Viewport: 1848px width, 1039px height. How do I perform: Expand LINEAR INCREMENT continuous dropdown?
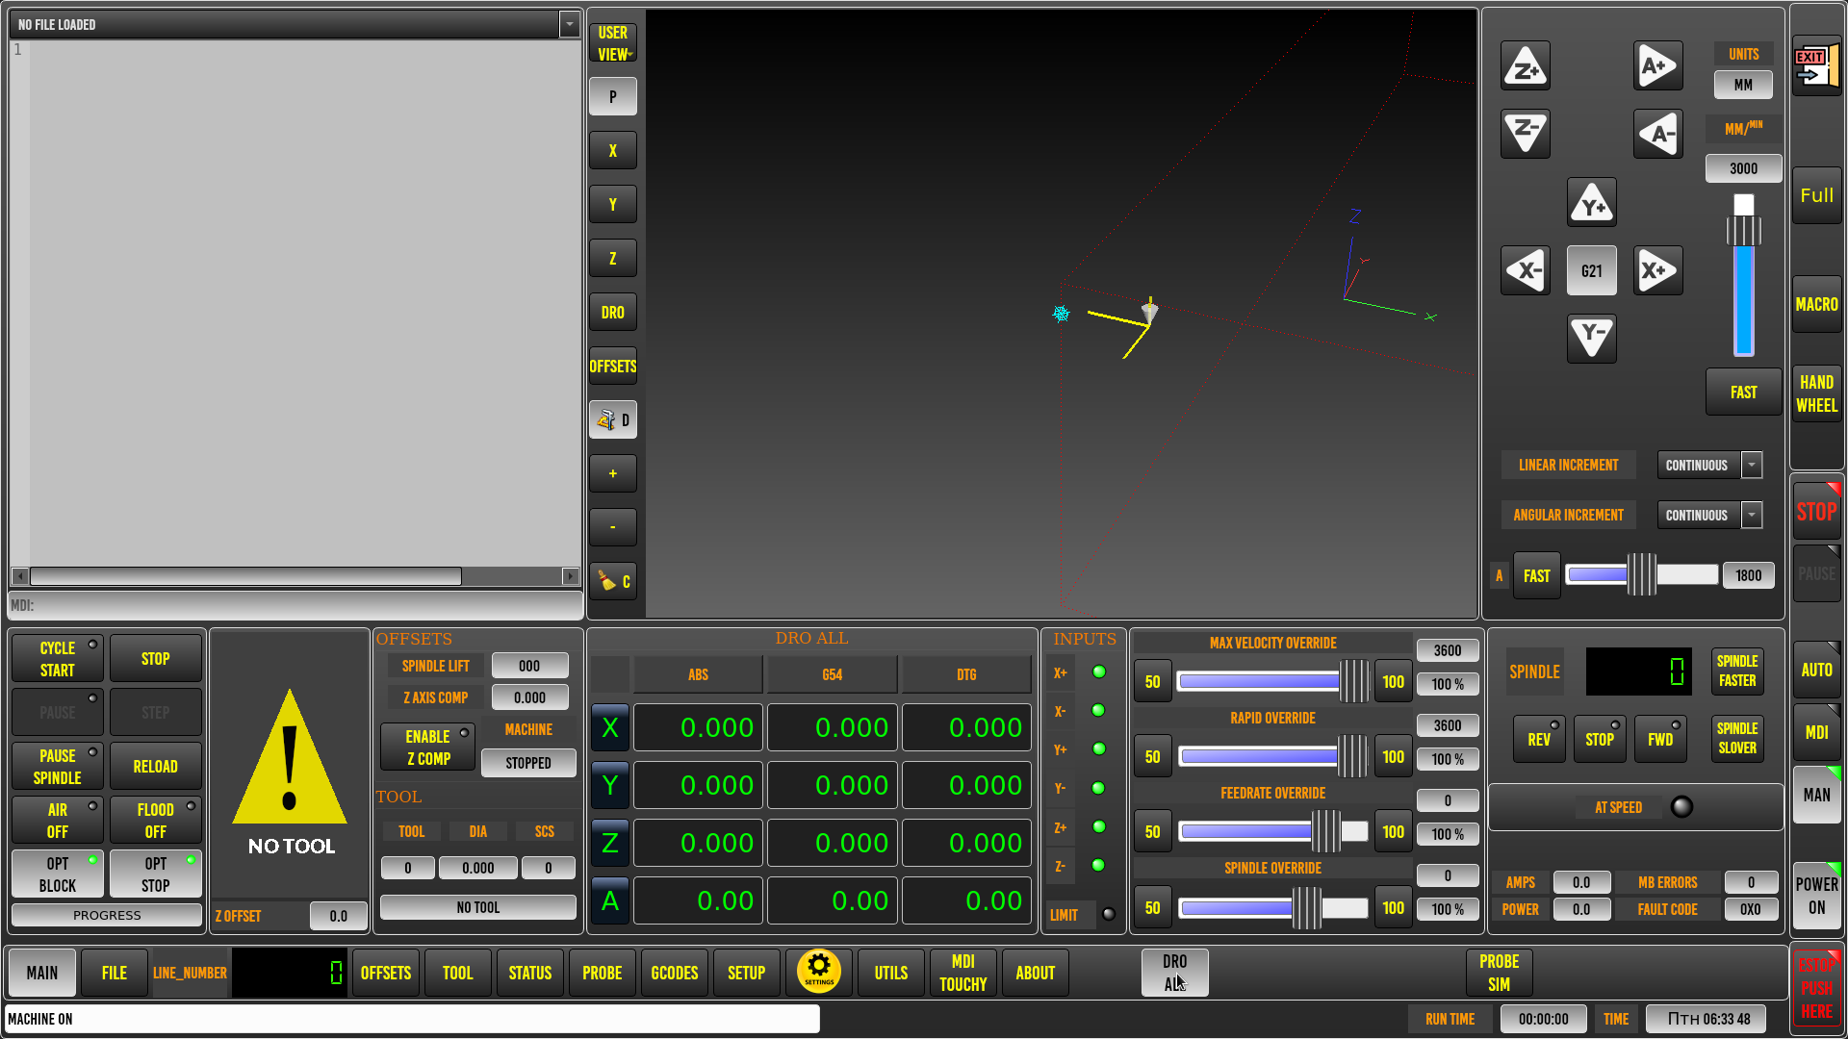[x=1752, y=465]
